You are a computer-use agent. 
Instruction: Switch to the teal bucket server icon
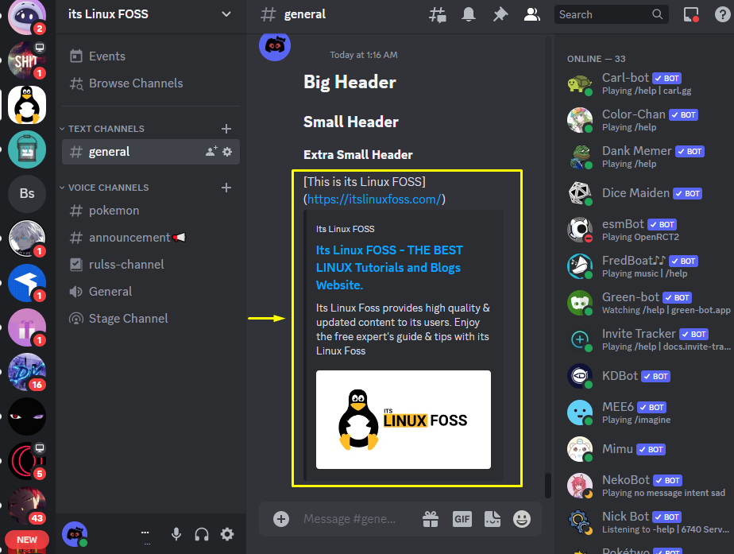click(x=27, y=149)
